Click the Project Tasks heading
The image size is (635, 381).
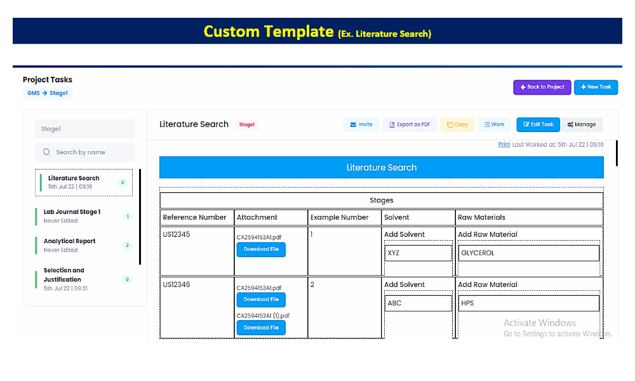[x=48, y=80]
